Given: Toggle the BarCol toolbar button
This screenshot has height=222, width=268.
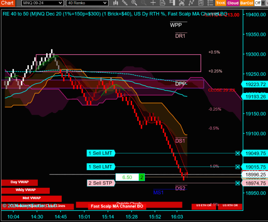Looking at the screenshot, I should click(247, 3).
